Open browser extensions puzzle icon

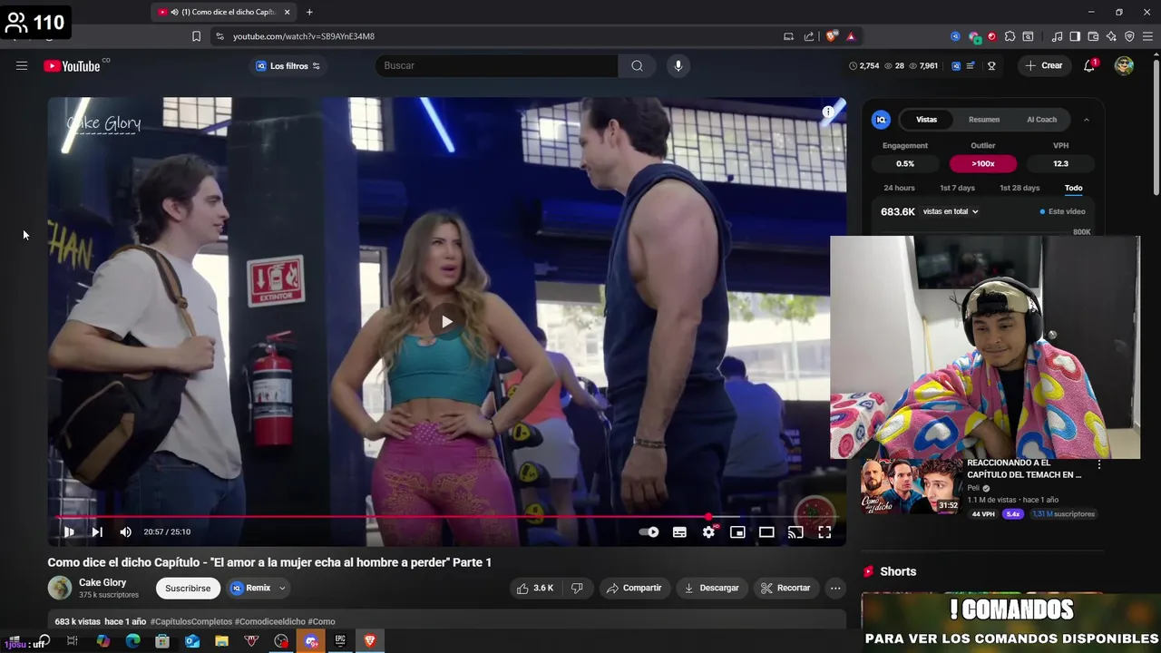click(1010, 36)
